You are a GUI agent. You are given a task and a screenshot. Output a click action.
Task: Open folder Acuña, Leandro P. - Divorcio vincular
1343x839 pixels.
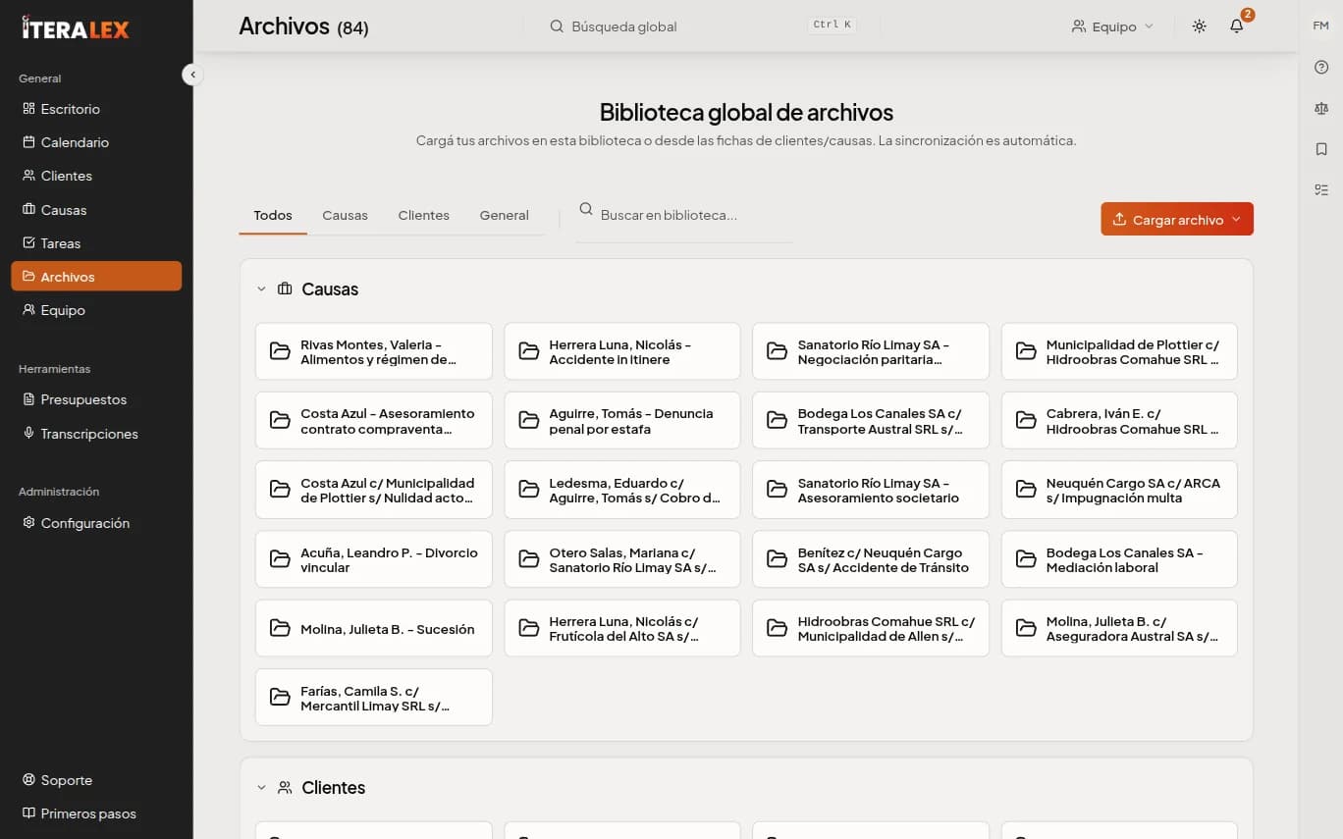coord(374,559)
